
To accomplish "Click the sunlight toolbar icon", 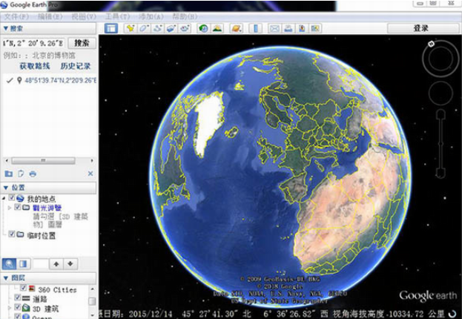I will tap(217, 28).
